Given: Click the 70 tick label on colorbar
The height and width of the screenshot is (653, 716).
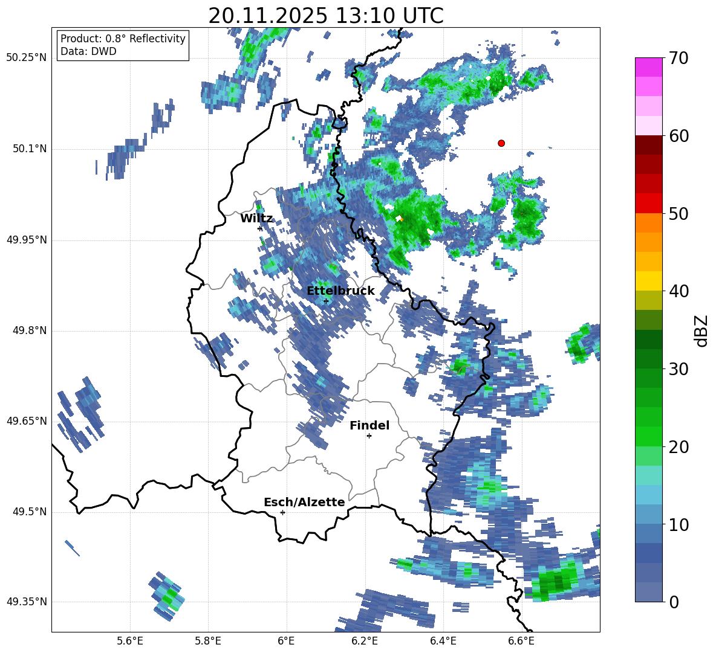Looking at the screenshot, I should (x=679, y=58).
